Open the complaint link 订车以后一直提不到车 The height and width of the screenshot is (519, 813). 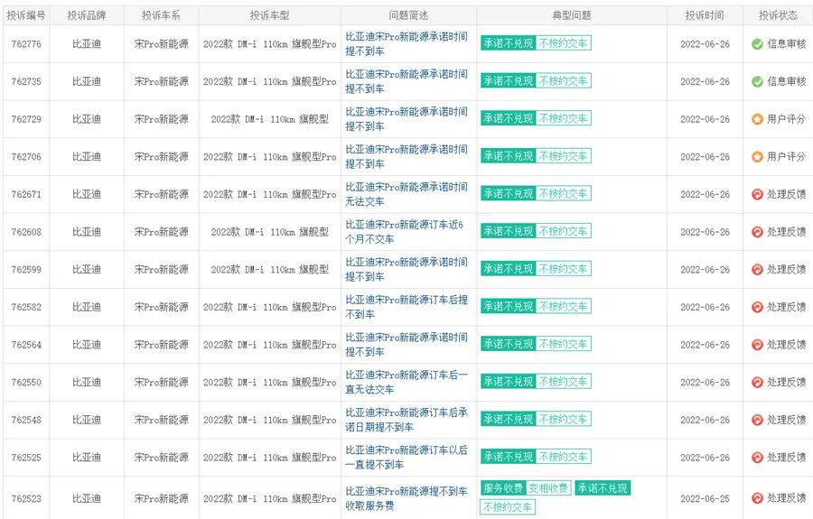point(406,458)
